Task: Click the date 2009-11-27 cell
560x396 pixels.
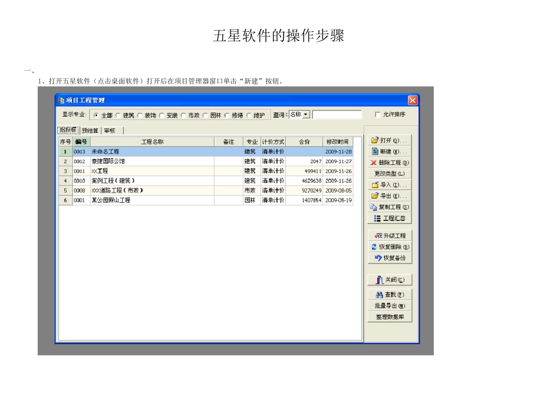Action: coord(338,161)
